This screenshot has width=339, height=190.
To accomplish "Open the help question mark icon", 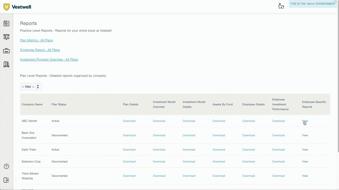I will point(6,166).
